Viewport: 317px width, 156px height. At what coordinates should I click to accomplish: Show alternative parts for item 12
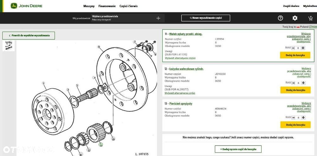pos(180,93)
